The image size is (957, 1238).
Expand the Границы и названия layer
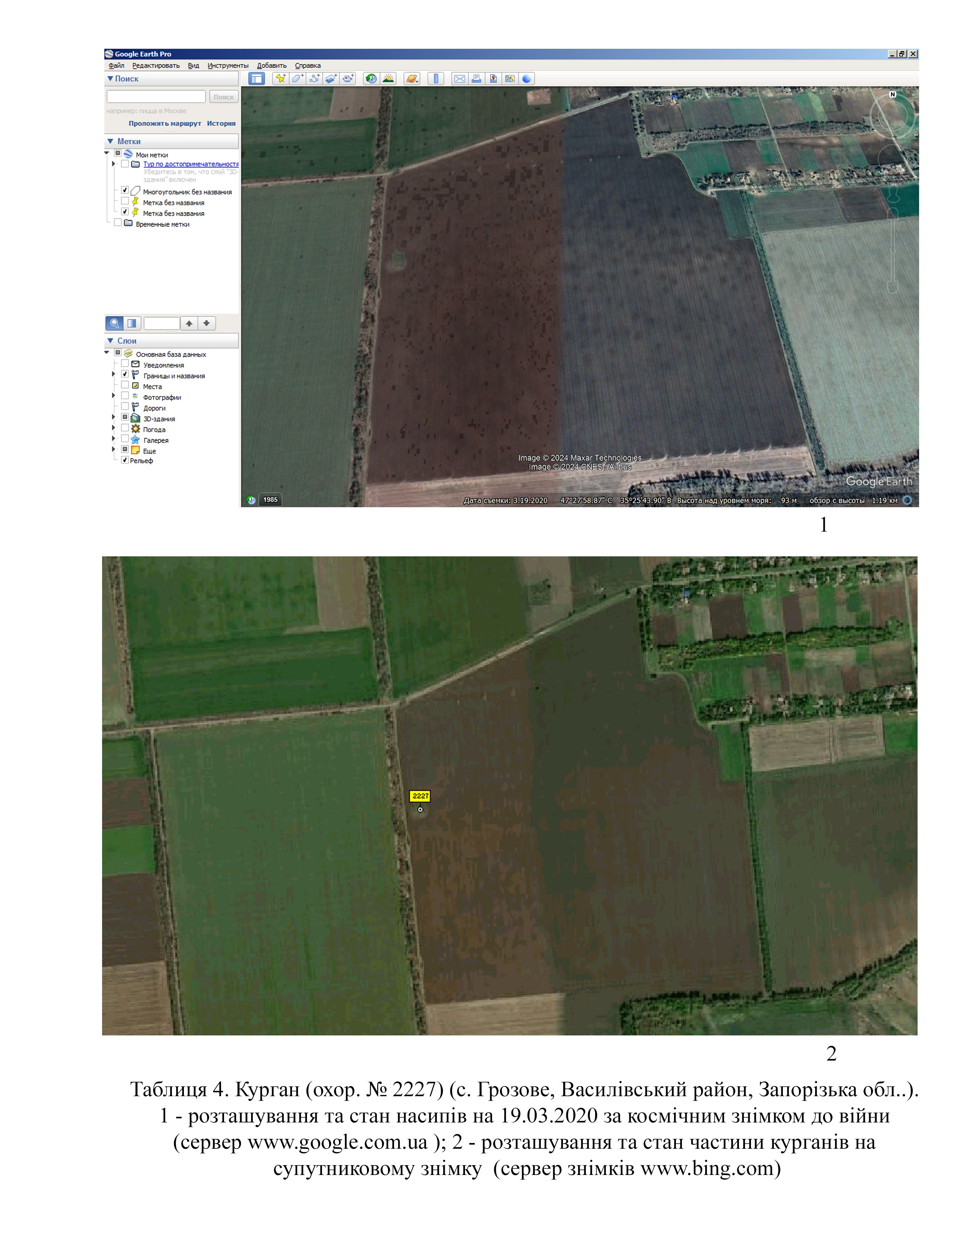click(x=113, y=375)
